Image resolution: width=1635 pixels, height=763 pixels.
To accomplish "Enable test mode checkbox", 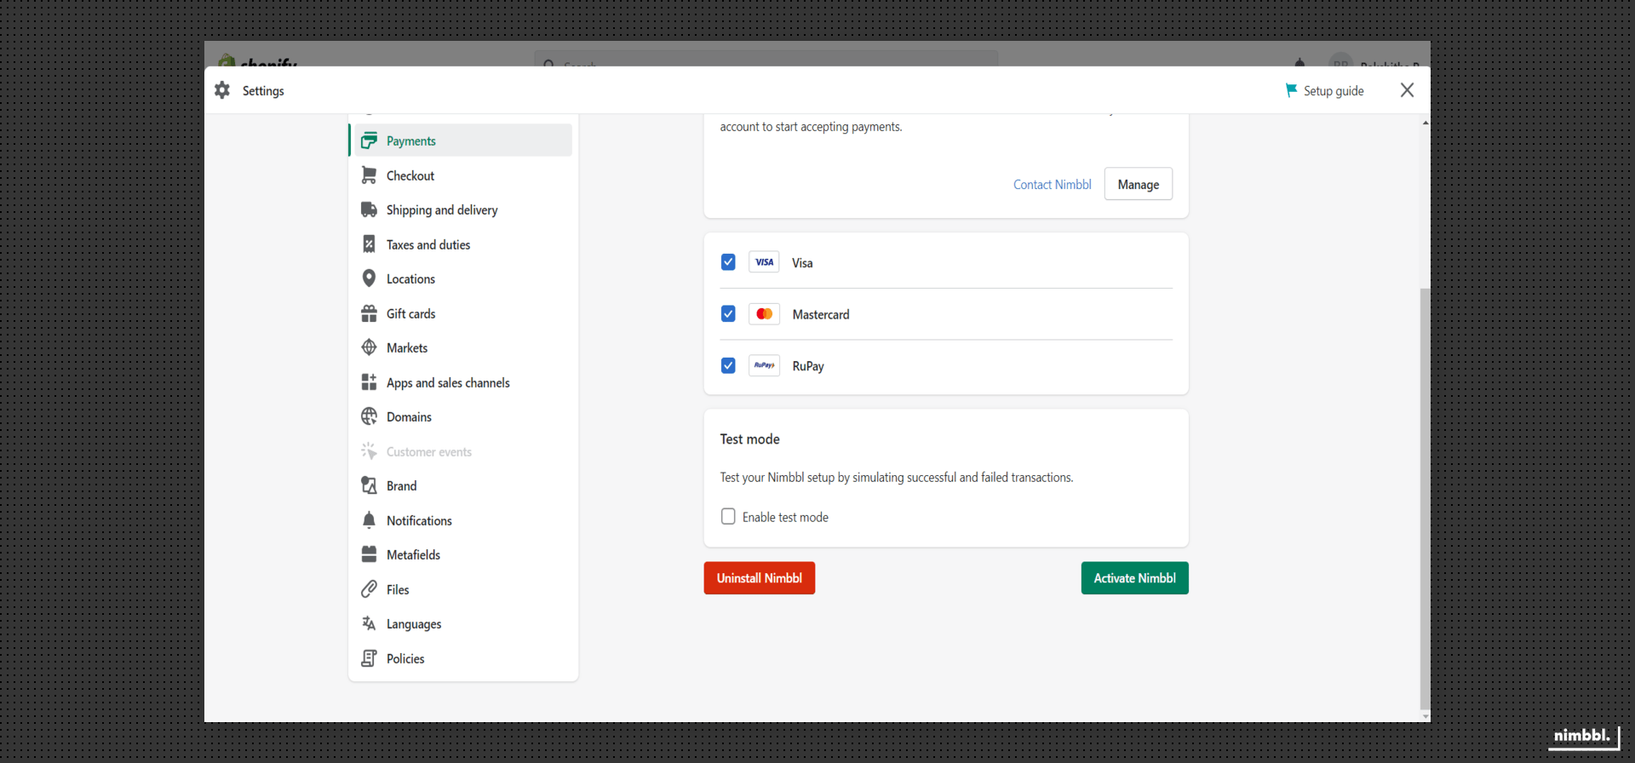I will tap(728, 516).
